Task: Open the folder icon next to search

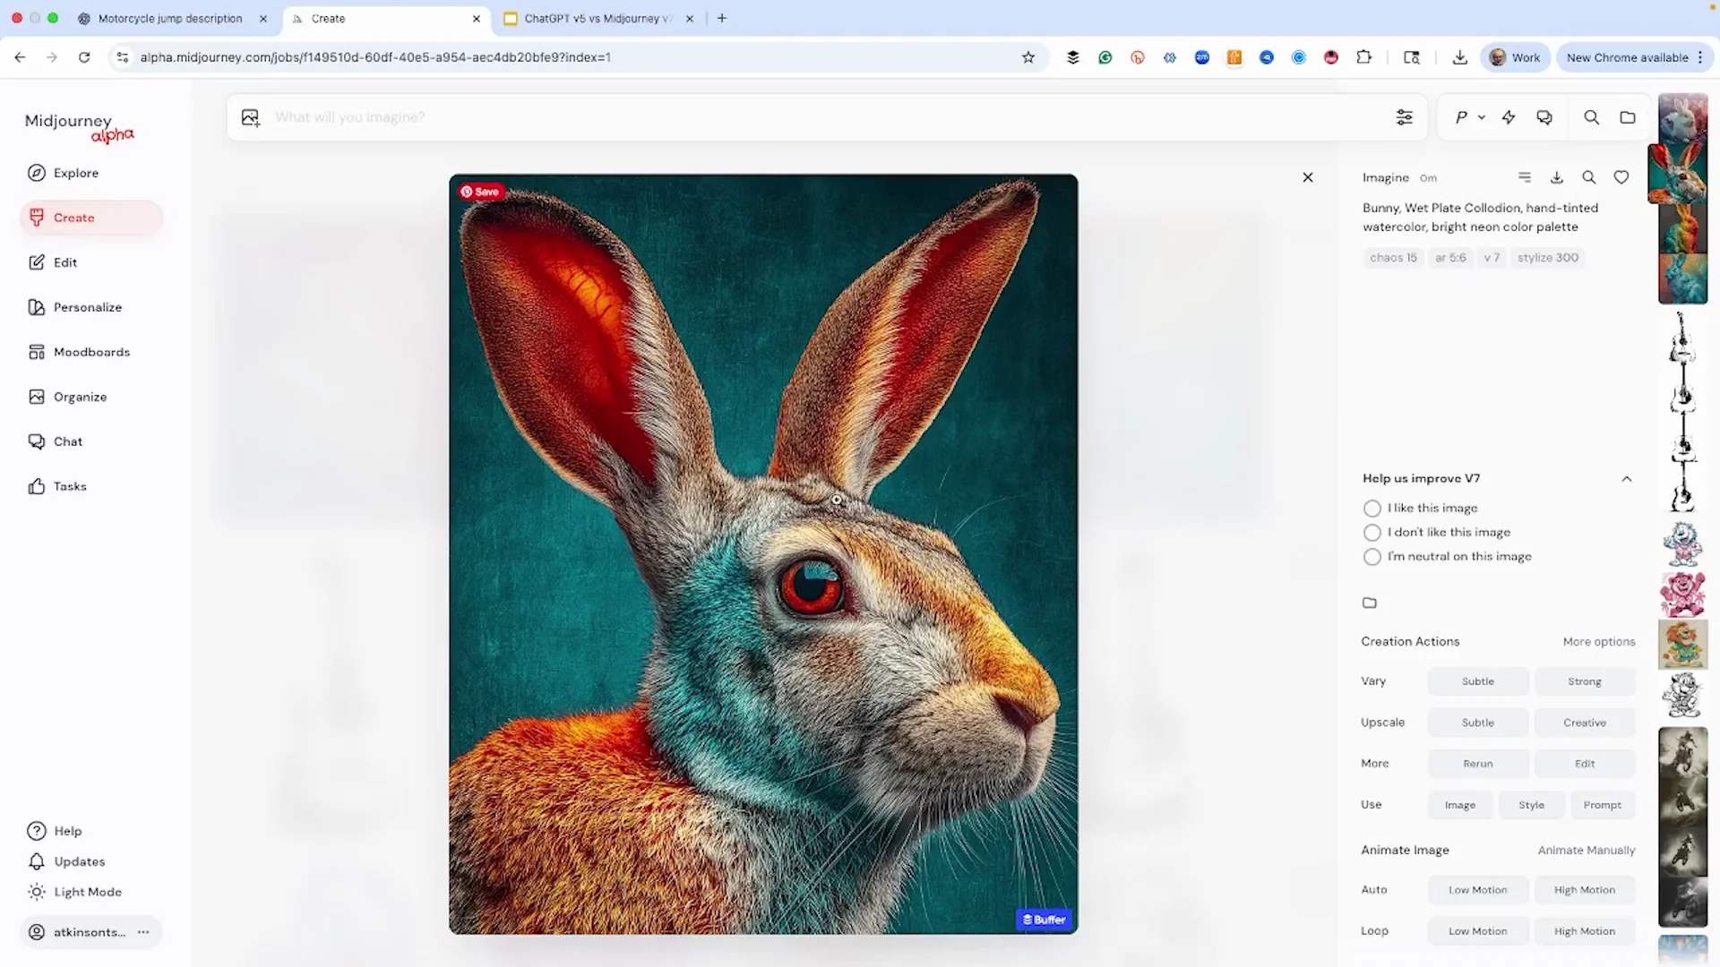Action: point(1628,117)
